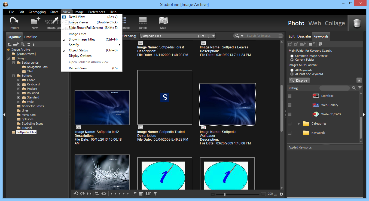Check the Lightbox checkbox
Viewport: 369px width, 201px height.
pos(290,96)
